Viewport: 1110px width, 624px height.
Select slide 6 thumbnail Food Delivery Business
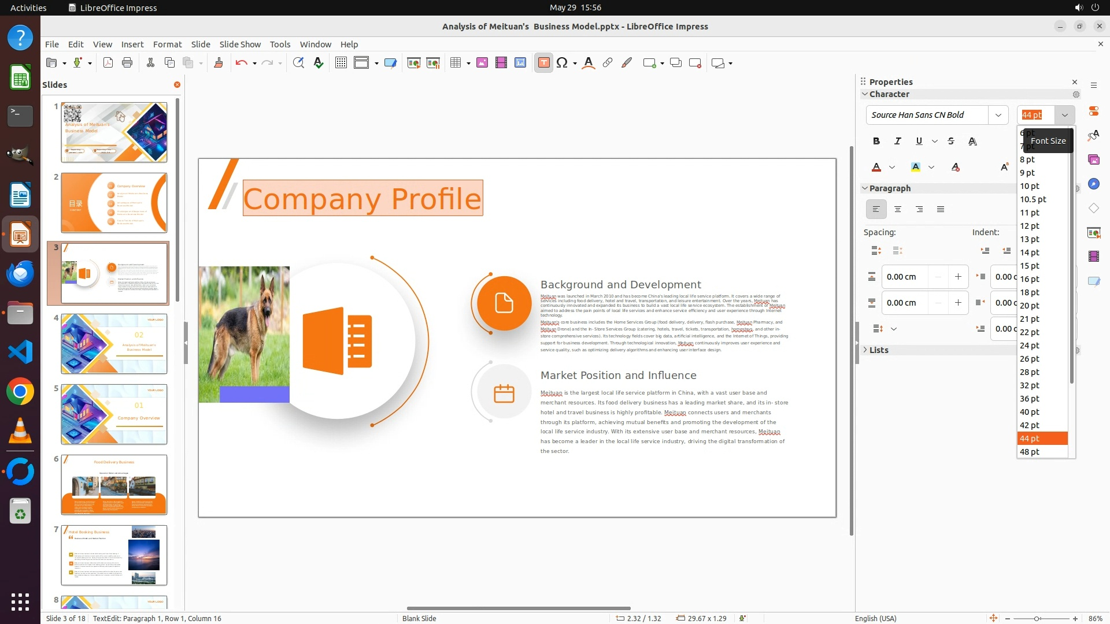114,484
